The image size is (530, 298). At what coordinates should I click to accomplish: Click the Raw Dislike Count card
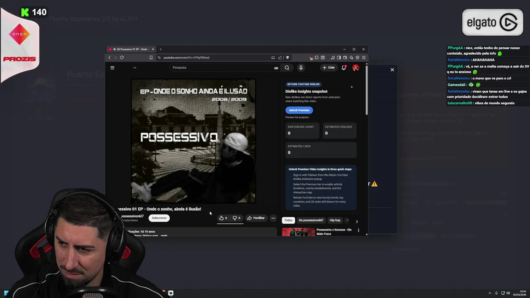coord(302,130)
